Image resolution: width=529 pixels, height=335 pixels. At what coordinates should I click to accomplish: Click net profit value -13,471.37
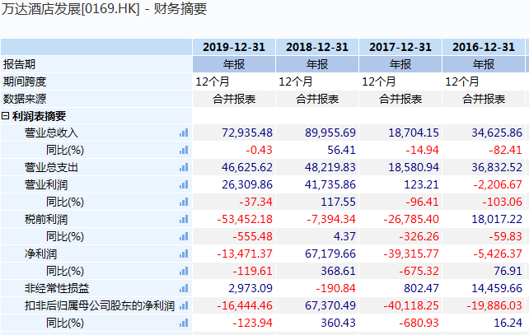click(x=245, y=254)
